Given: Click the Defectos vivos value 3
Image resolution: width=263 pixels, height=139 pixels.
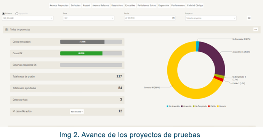Looking at the screenshot, I should point(121,100).
